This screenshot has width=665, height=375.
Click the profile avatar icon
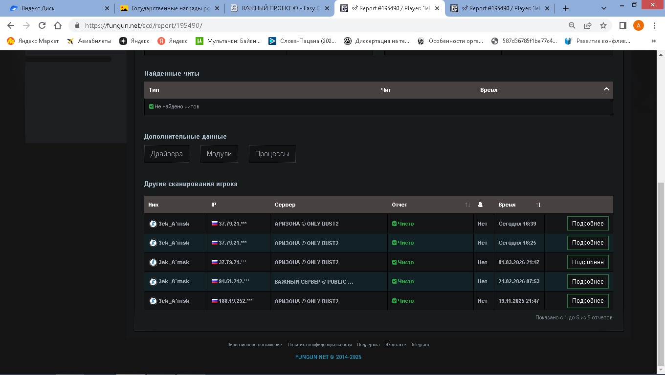click(639, 25)
